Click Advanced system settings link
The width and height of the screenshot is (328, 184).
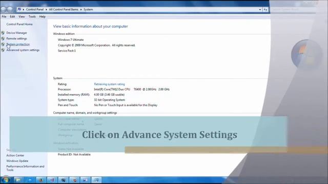pos(23,50)
